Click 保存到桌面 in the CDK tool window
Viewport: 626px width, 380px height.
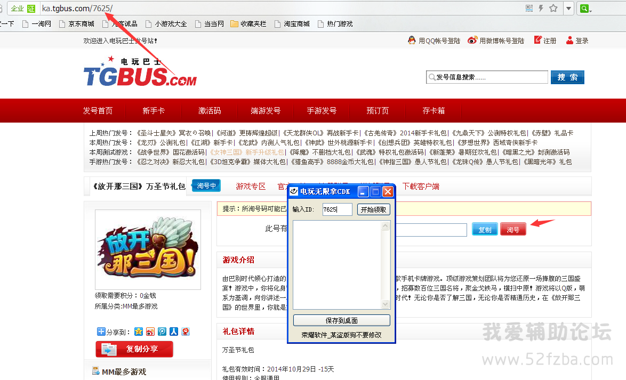pos(342,320)
